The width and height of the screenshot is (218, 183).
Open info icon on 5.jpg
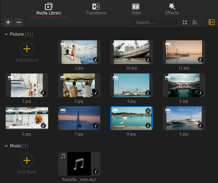200,93
